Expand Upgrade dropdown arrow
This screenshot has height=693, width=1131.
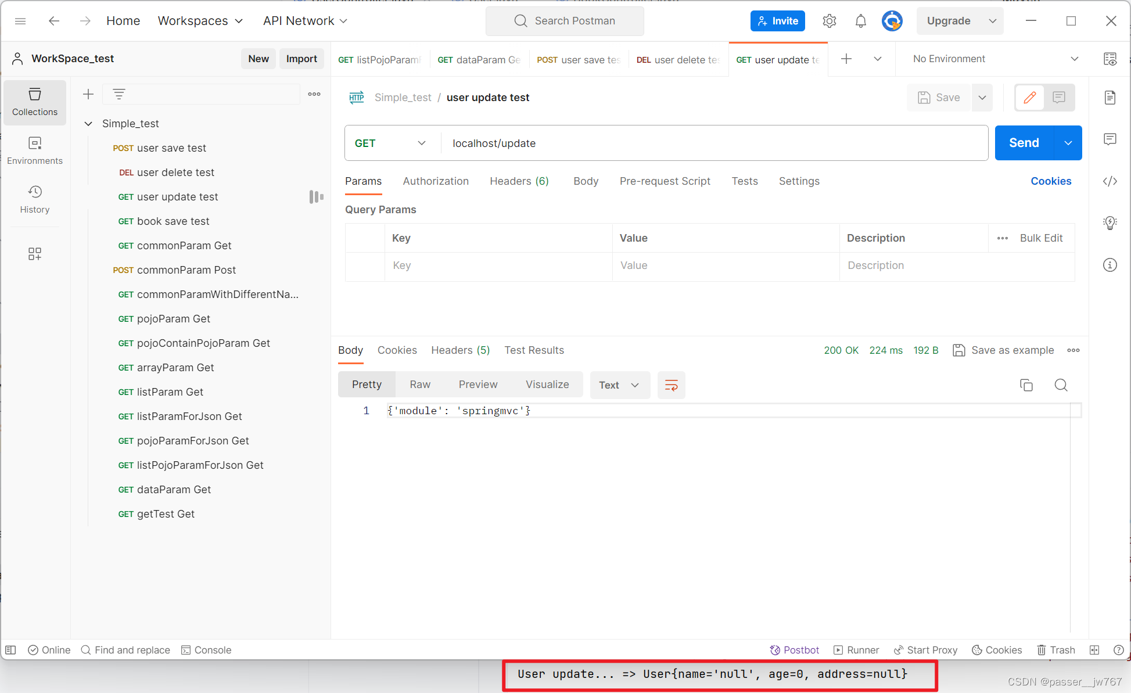(993, 21)
